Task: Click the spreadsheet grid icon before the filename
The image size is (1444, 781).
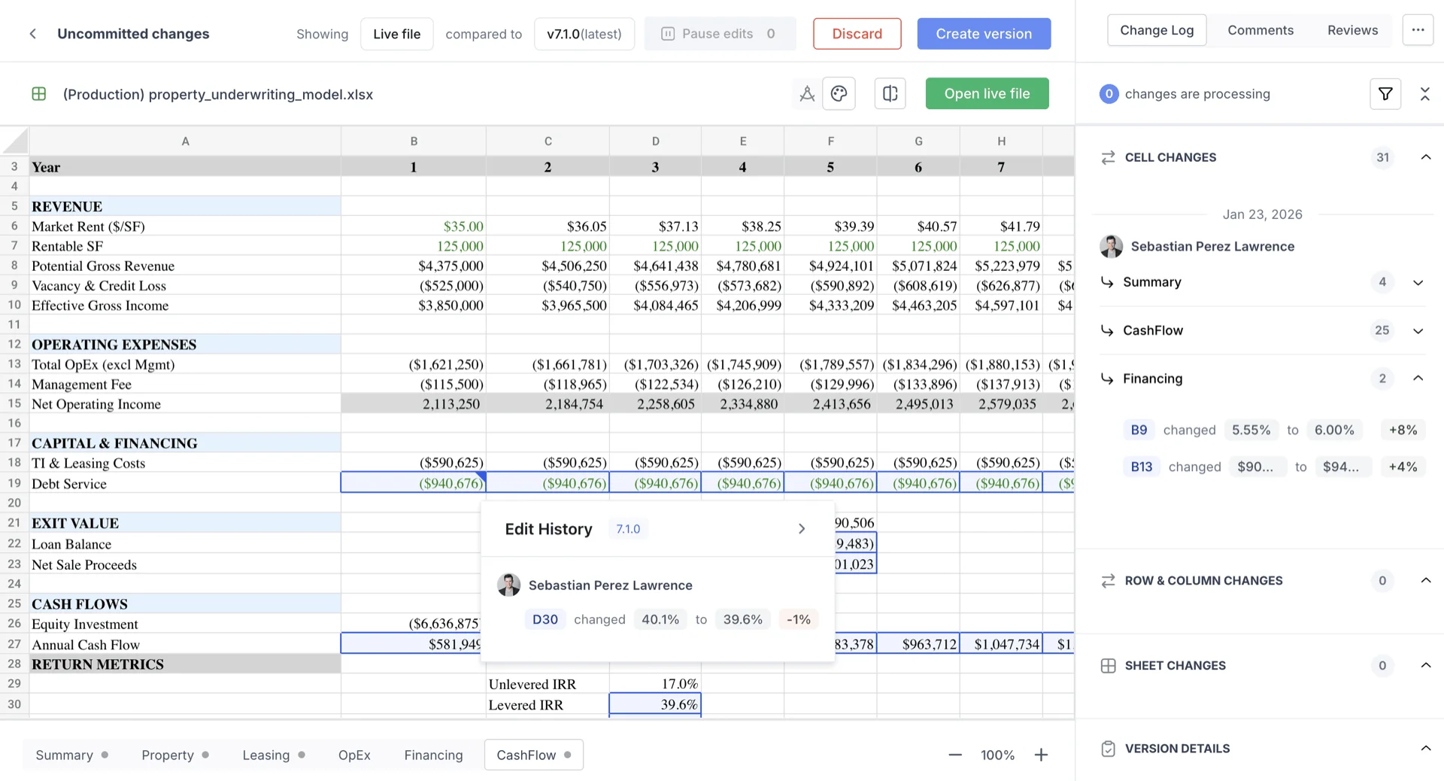Action: (x=38, y=93)
